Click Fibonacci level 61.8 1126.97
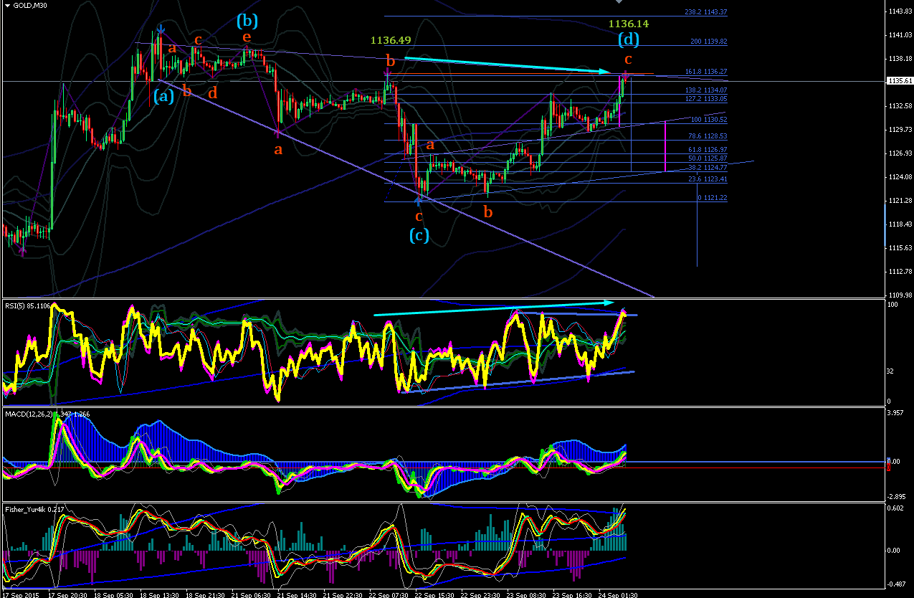The image size is (914, 598). point(708,149)
